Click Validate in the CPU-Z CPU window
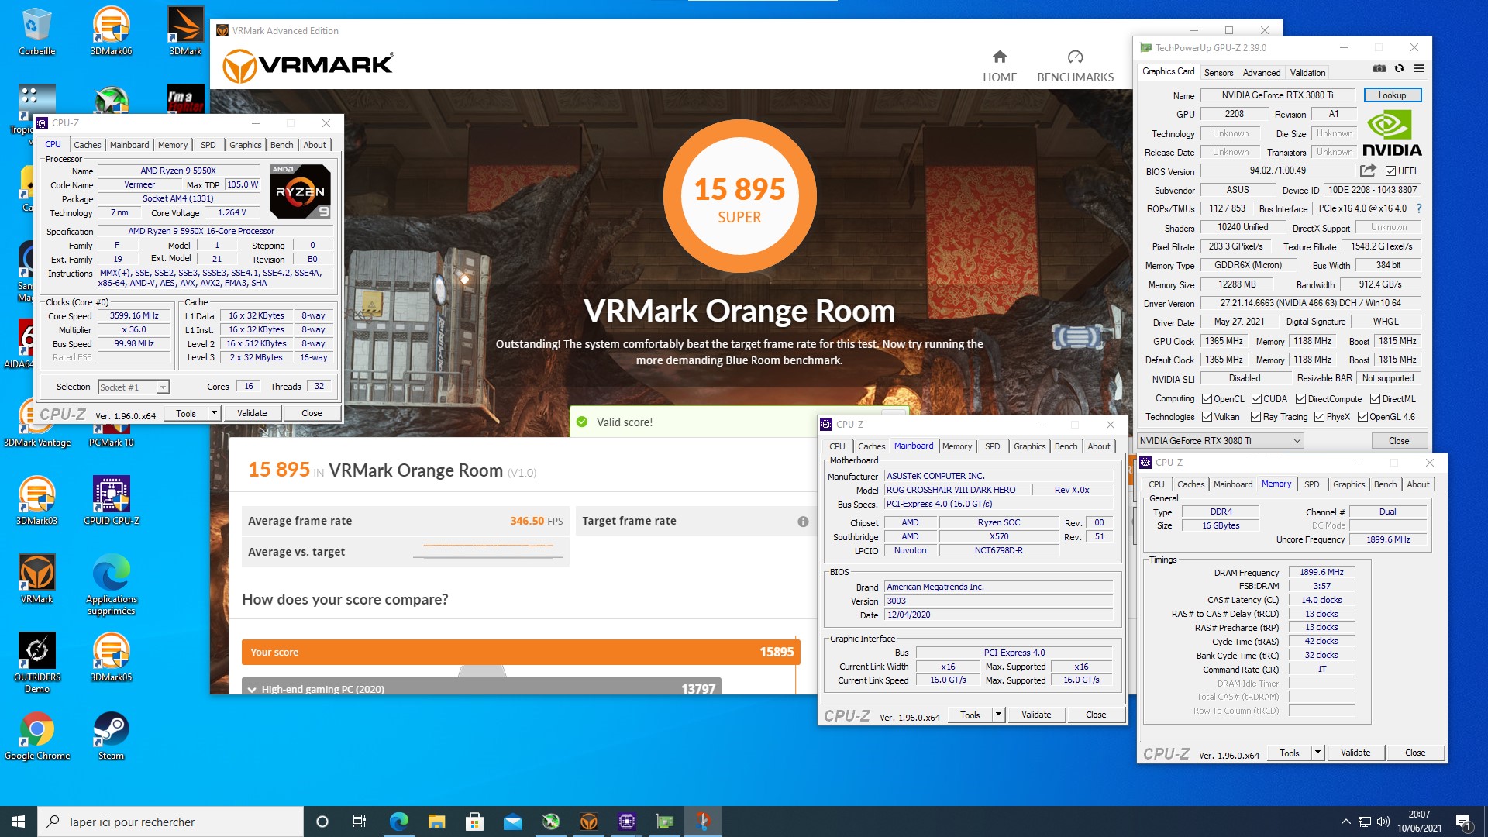This screenshot has width=1488, height=837. (x=252, y=413)
